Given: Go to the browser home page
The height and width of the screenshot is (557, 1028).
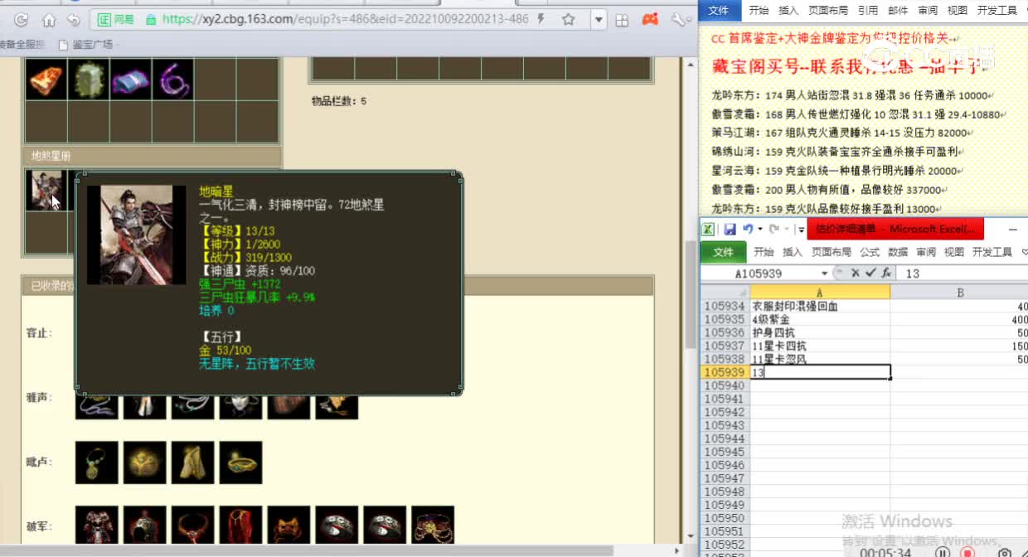Looking at the screenshot, I should pyautogui.click(x=49, y=19).
